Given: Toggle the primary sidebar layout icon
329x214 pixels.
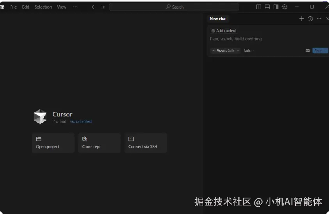Looking at the screenshot, I should coord(259,7).
